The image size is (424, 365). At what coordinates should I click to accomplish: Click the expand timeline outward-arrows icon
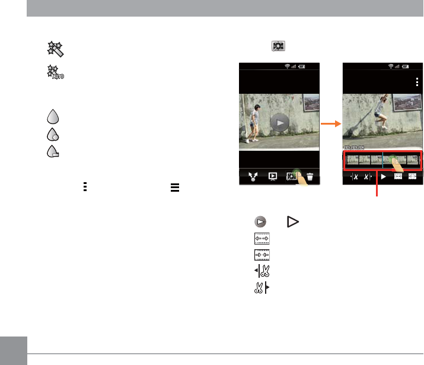(262, 239)
